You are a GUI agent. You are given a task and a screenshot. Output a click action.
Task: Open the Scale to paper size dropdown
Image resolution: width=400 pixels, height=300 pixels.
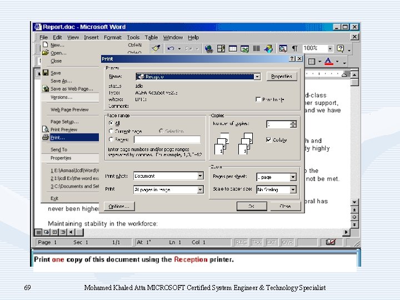click(x=293, y=189)
